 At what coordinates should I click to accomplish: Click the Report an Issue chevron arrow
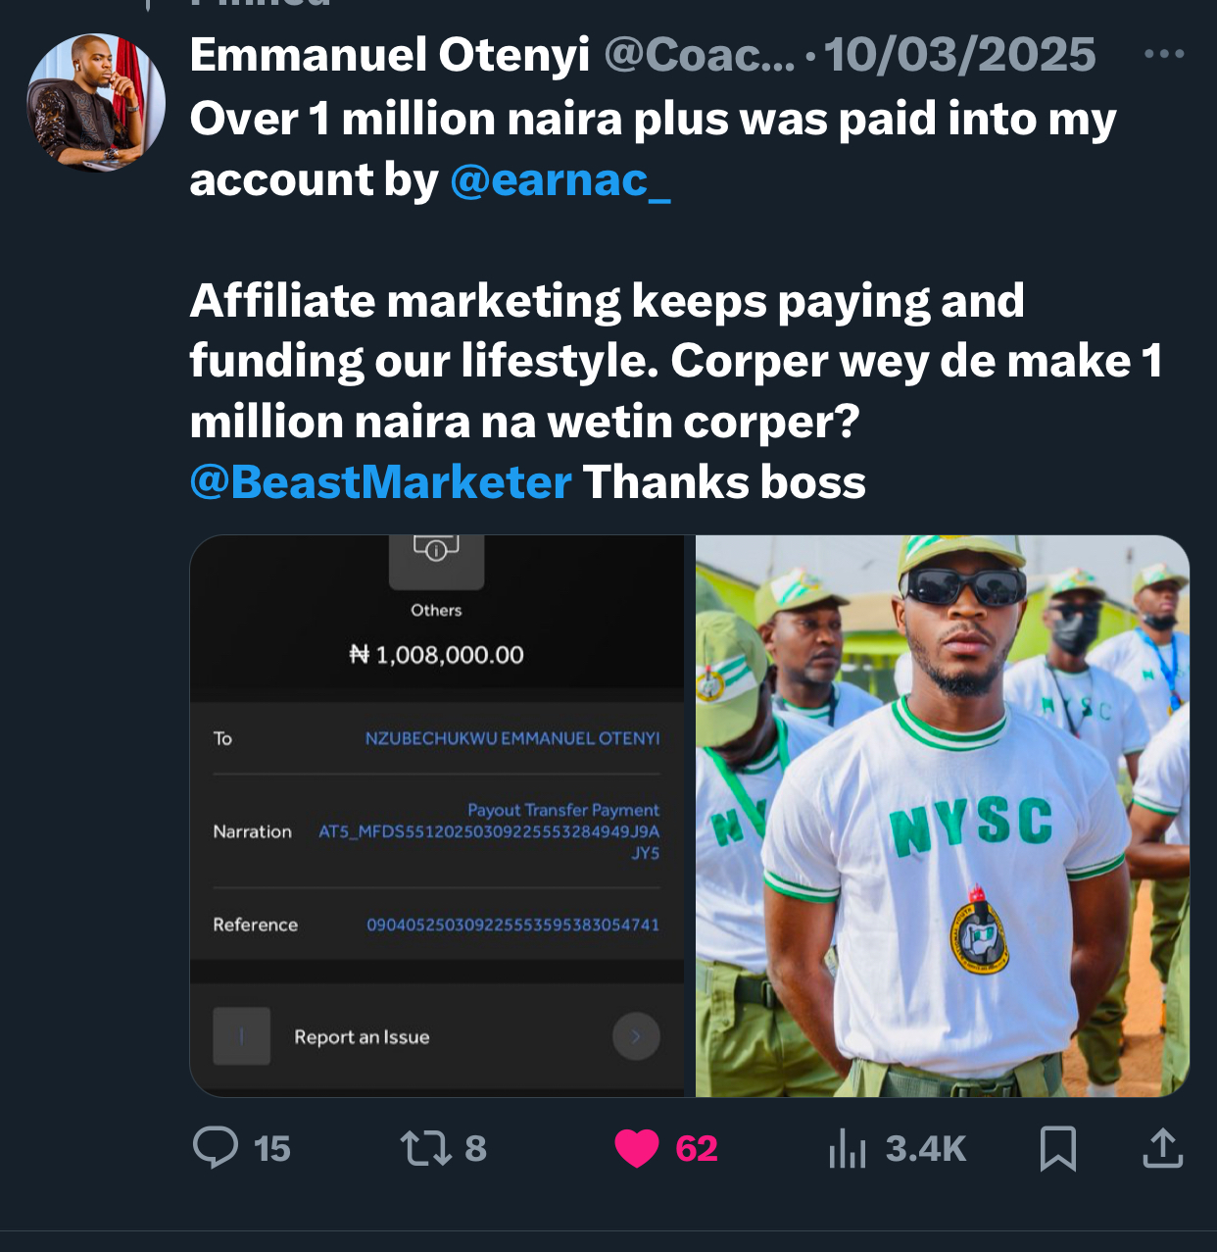pyautogui.click(x=636, y=1036)
